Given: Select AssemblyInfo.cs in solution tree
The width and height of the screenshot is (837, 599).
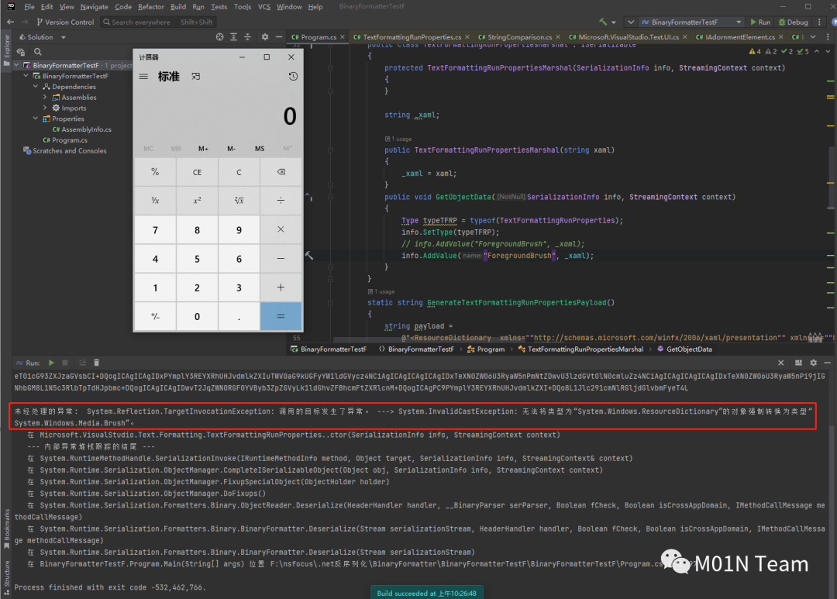Looking at the screenshot, I should click(x=81, y=129).
